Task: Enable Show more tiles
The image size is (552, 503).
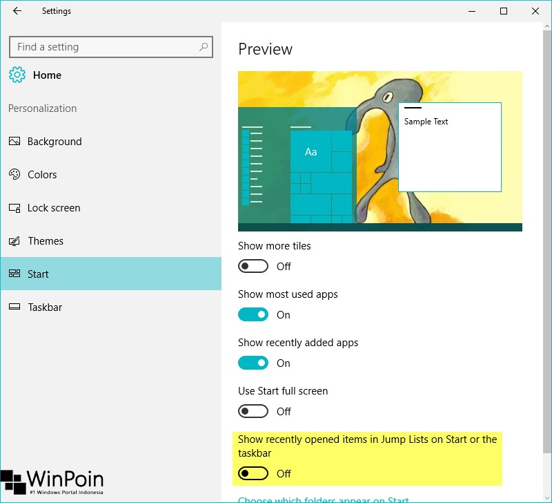Action: 253,266
